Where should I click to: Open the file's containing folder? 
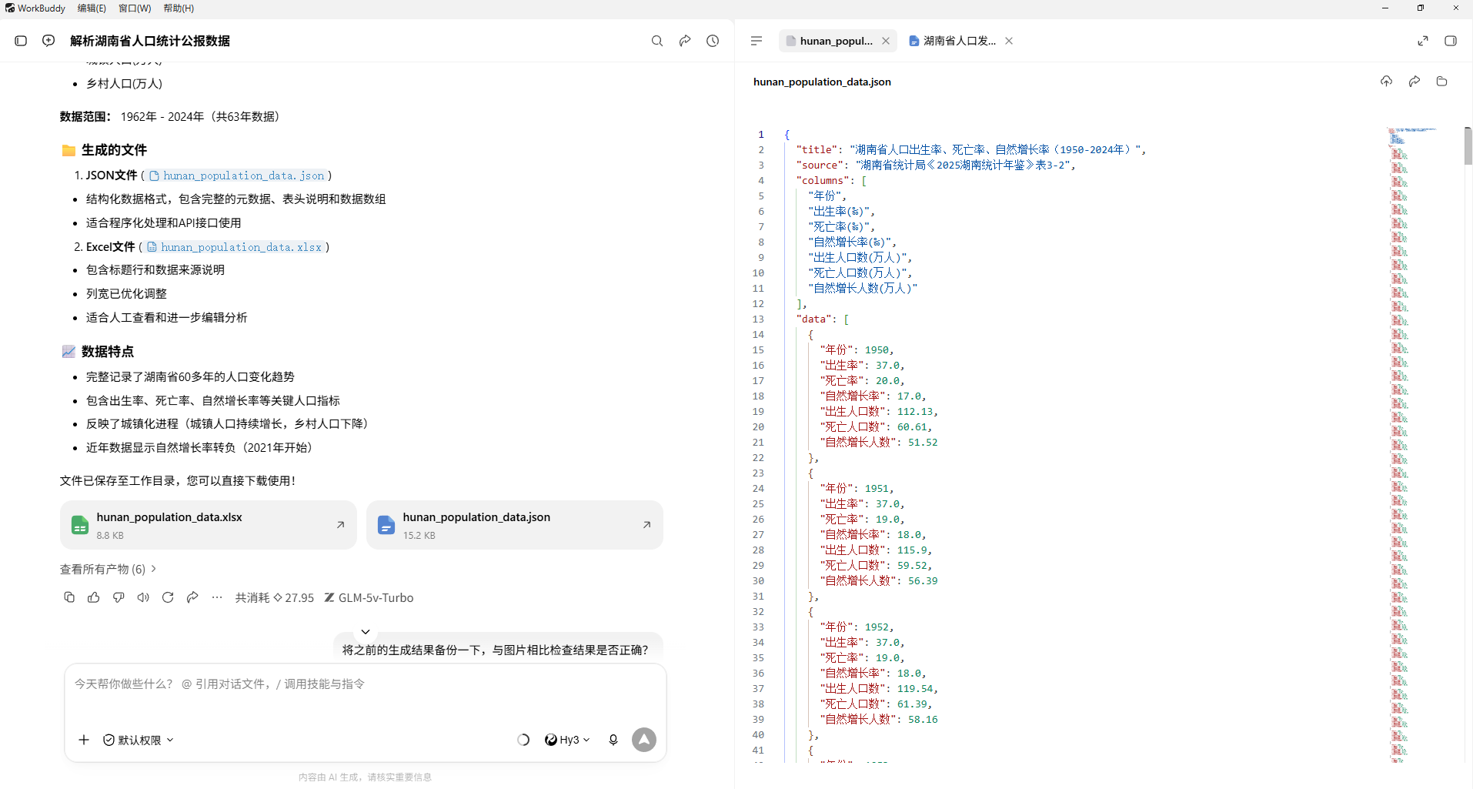coord(1441,82)
